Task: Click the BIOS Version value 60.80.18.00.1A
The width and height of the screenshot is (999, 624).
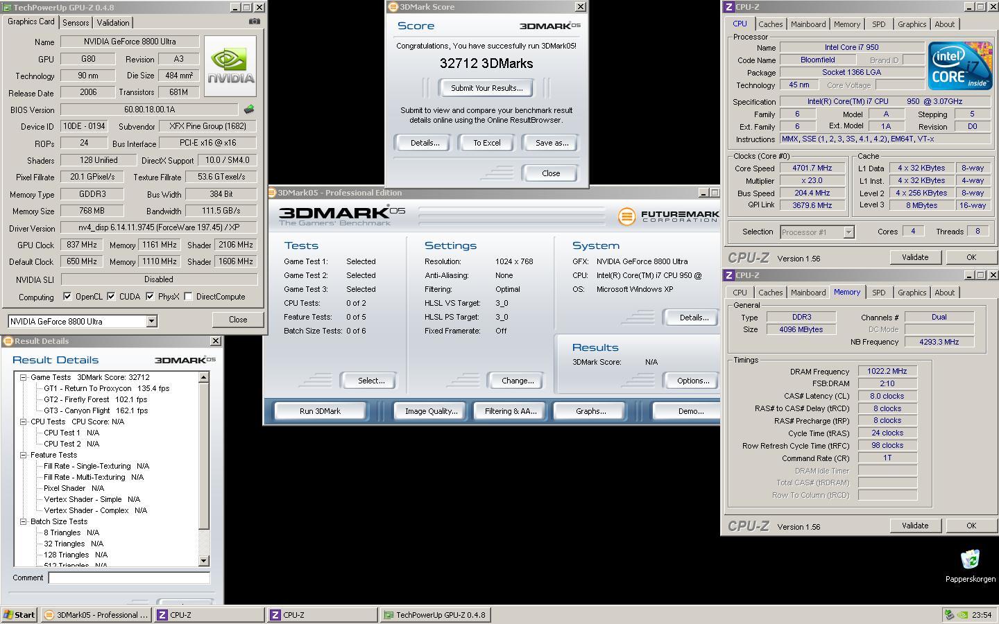Action: [149, 110]
